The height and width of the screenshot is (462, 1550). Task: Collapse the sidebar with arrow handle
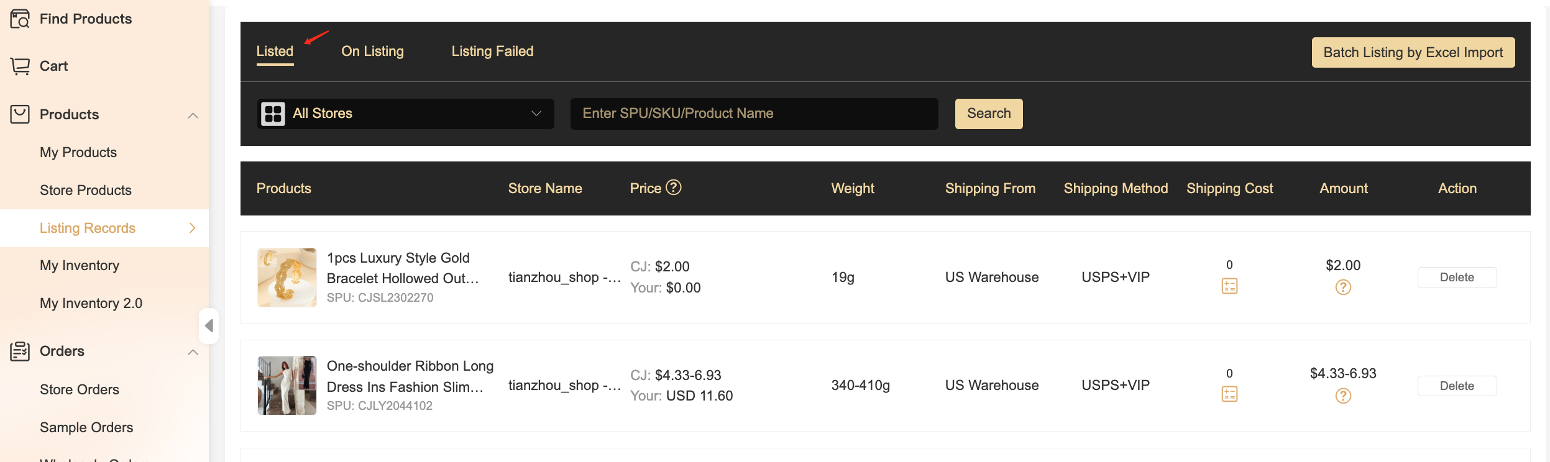point(209,325)
